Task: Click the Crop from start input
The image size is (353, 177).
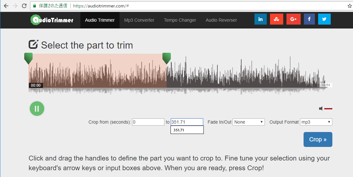Action: [148, 122]
